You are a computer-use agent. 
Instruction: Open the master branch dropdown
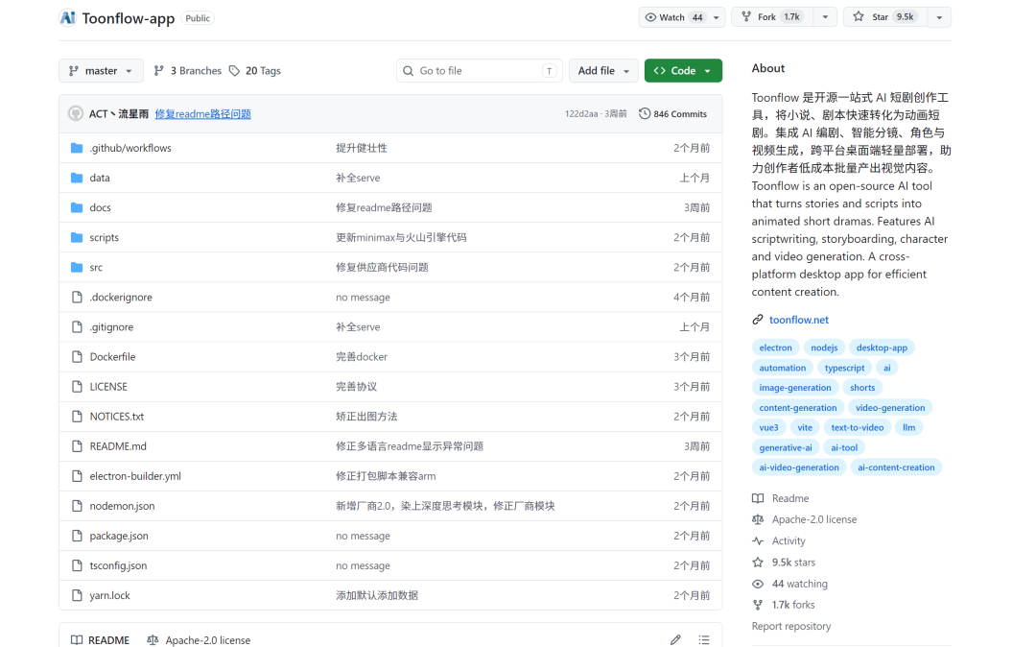[101, 71]
